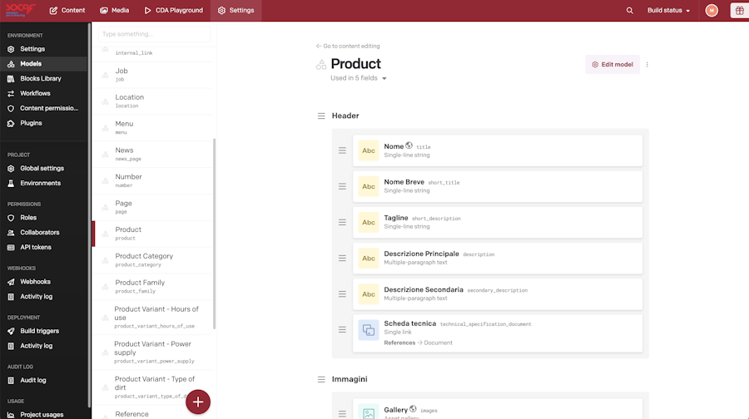Click the drag handle beside Descrizione Principale

342,259
